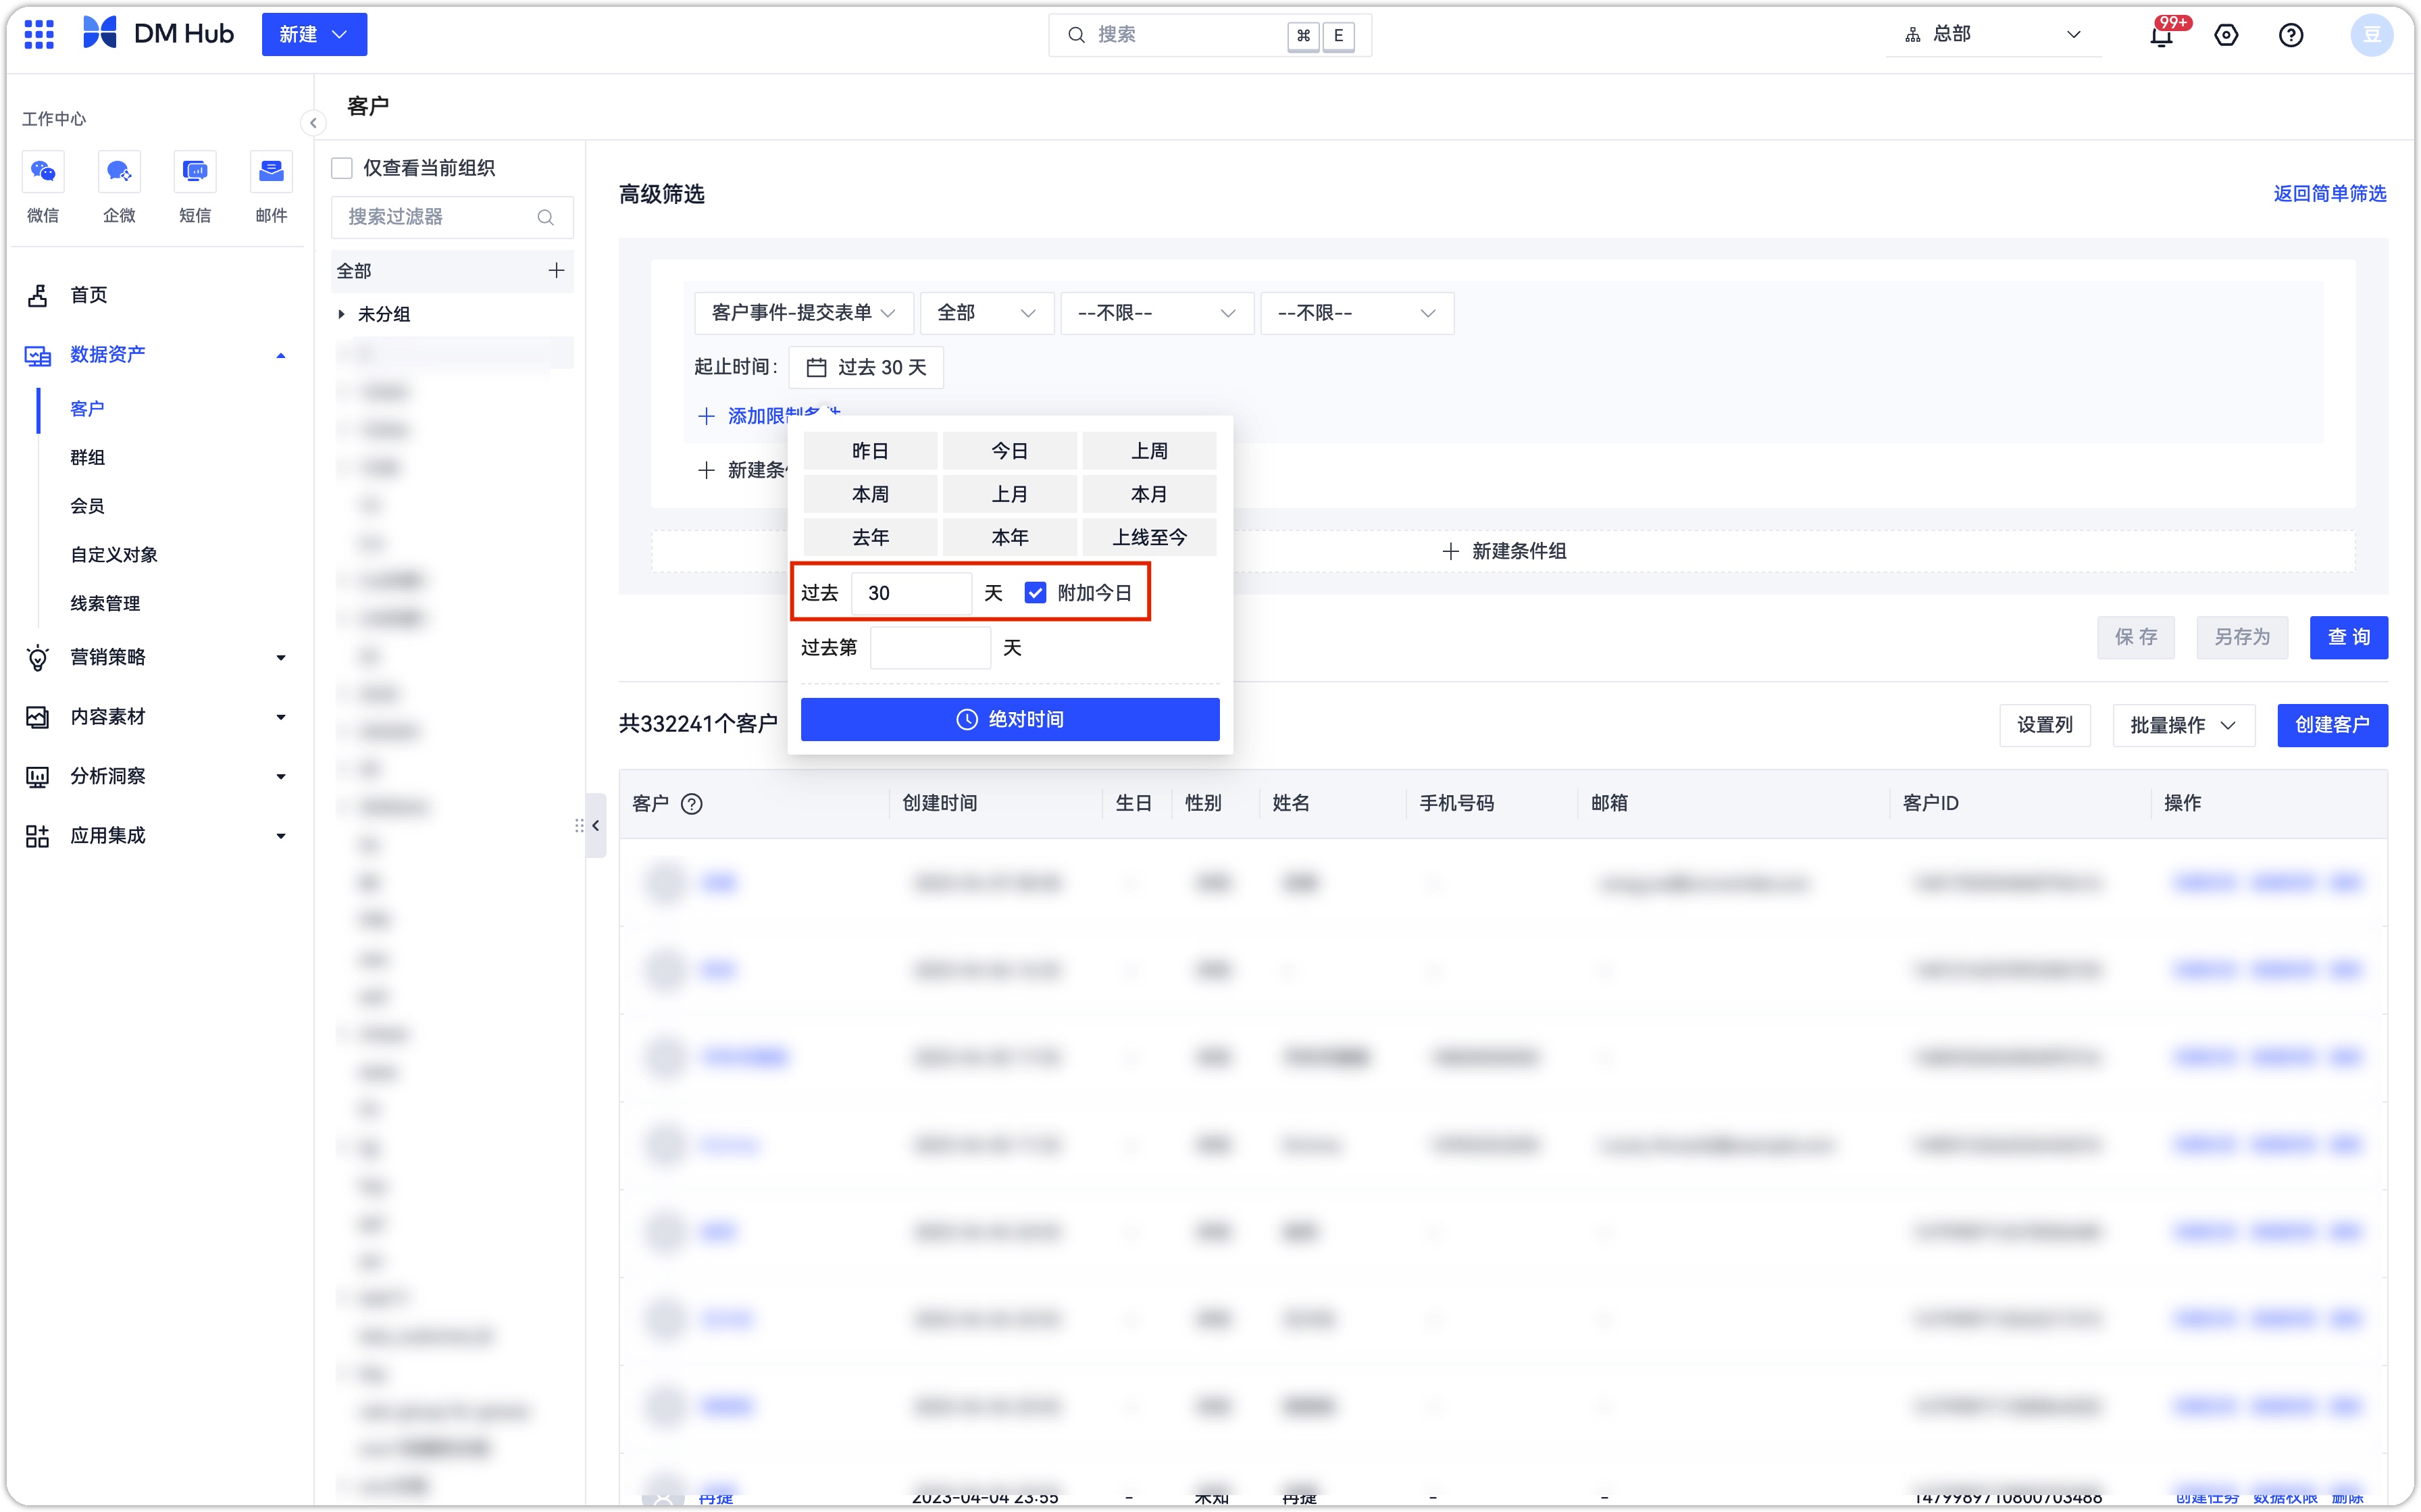Image resolution: width=2421 pixels, height=1512 pixels.
Task: Open the help question mark icon
Action: tap(2291, 35)
